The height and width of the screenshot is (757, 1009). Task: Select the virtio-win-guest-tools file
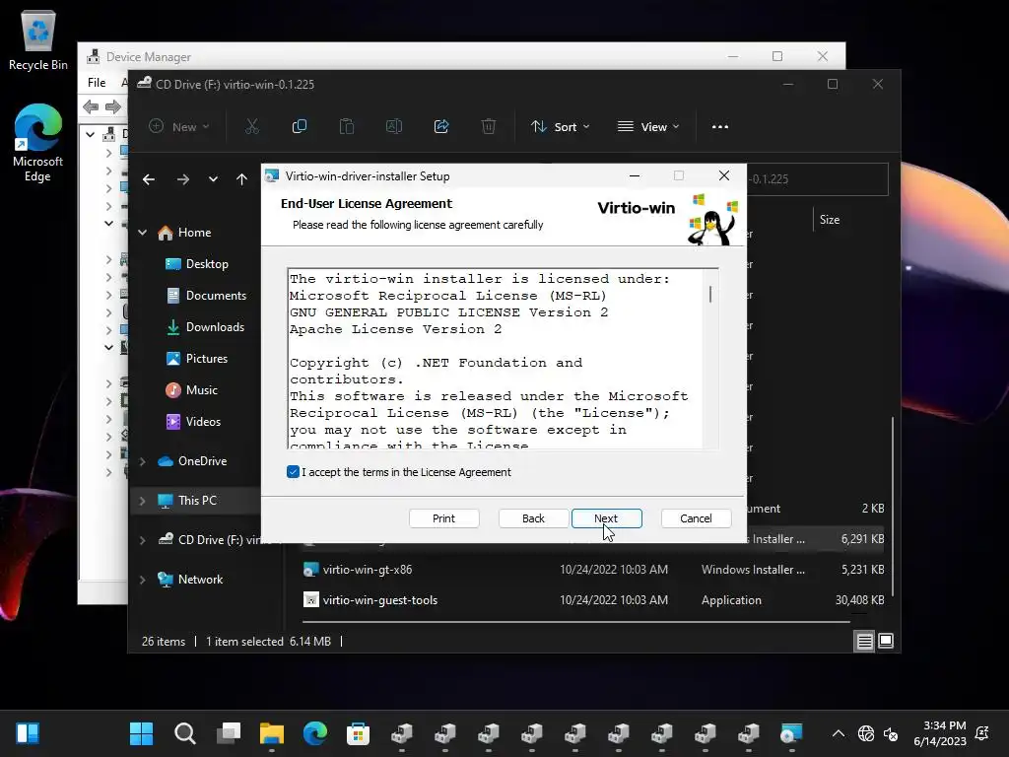pos(593,600)
